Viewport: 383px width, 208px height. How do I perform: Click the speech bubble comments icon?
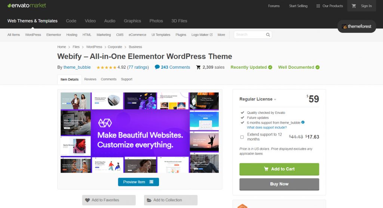coord(157,67)
